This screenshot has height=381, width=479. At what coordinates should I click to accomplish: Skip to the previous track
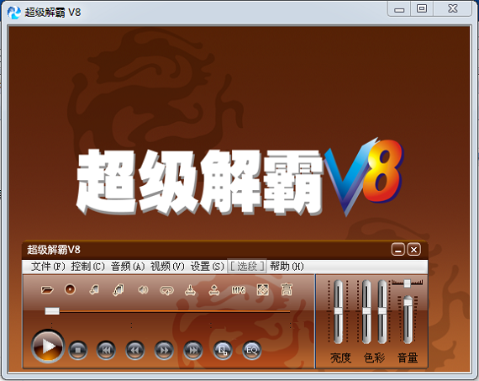coord(106,350)
